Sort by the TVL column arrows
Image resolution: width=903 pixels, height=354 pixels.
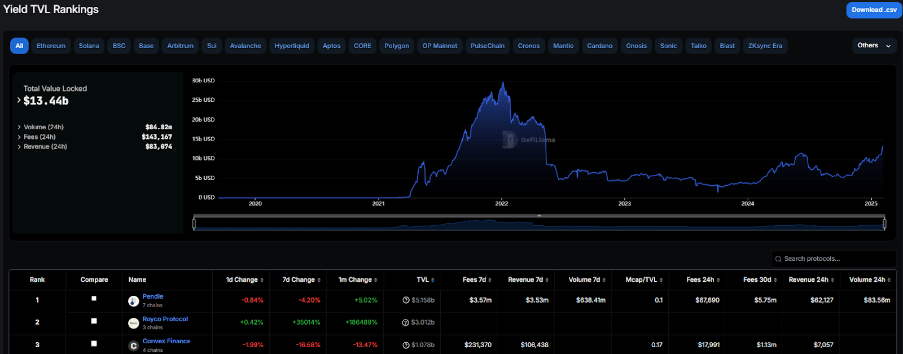(433, 280)
